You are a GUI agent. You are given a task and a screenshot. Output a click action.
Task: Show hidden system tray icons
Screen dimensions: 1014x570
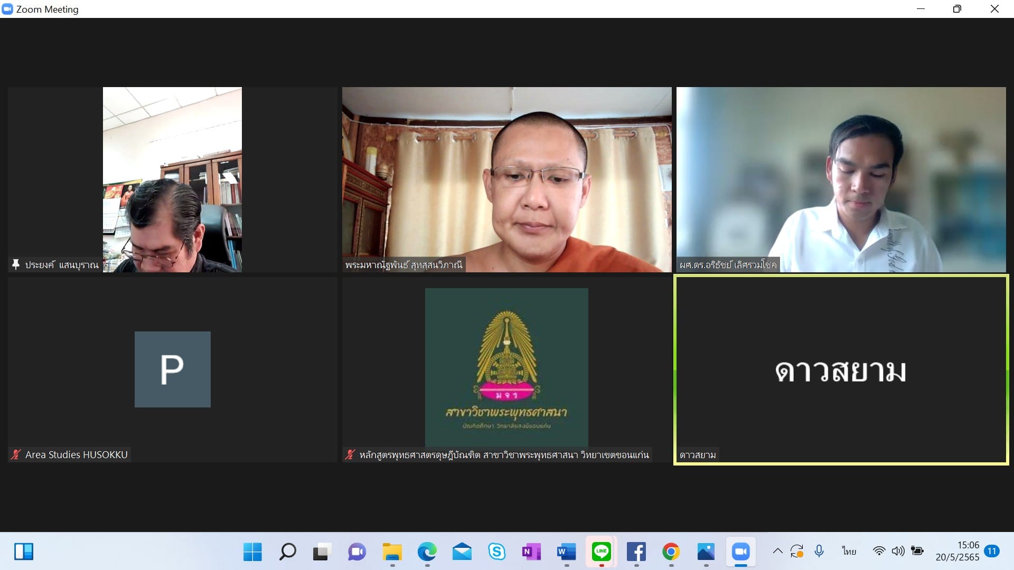pos(777,552)
